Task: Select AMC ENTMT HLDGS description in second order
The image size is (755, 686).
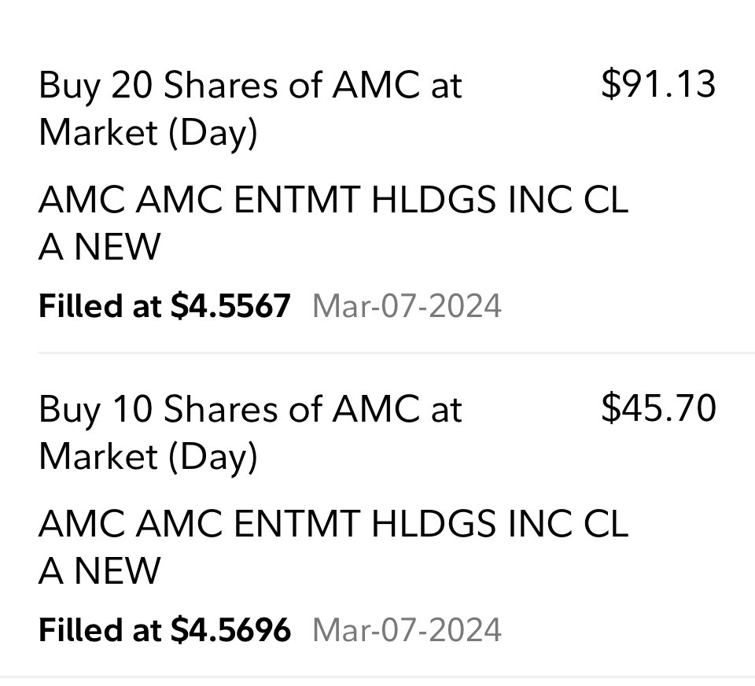Action: pos(333,547)
